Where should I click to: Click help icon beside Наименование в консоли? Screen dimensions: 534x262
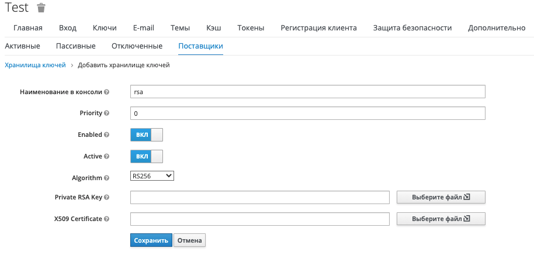106,92
